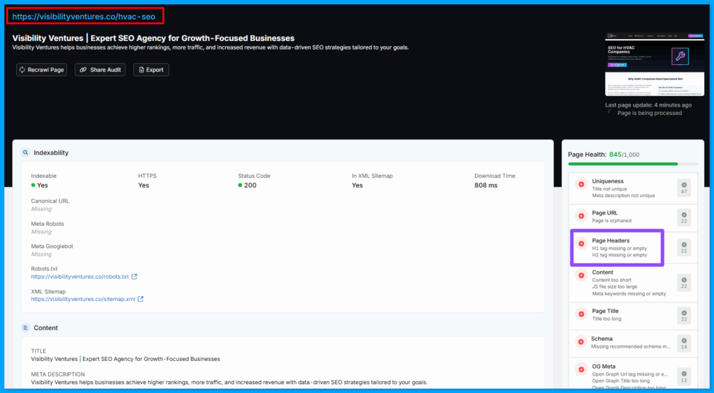
Task: Open the Uniqueness issue card
Action: point(633,188)
